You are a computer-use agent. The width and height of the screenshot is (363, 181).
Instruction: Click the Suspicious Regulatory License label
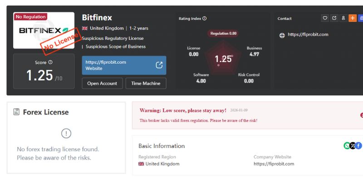113,38
